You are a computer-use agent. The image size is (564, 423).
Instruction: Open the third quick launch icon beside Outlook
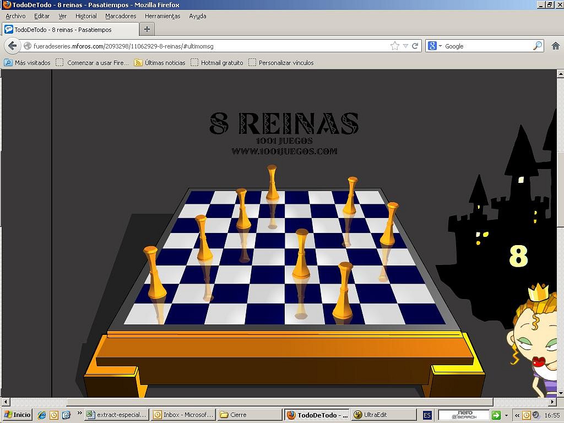click(66, 415)
